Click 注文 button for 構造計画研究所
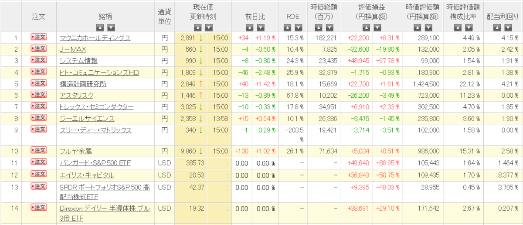Viewport: 523px width, 225px height. point(38,83)
